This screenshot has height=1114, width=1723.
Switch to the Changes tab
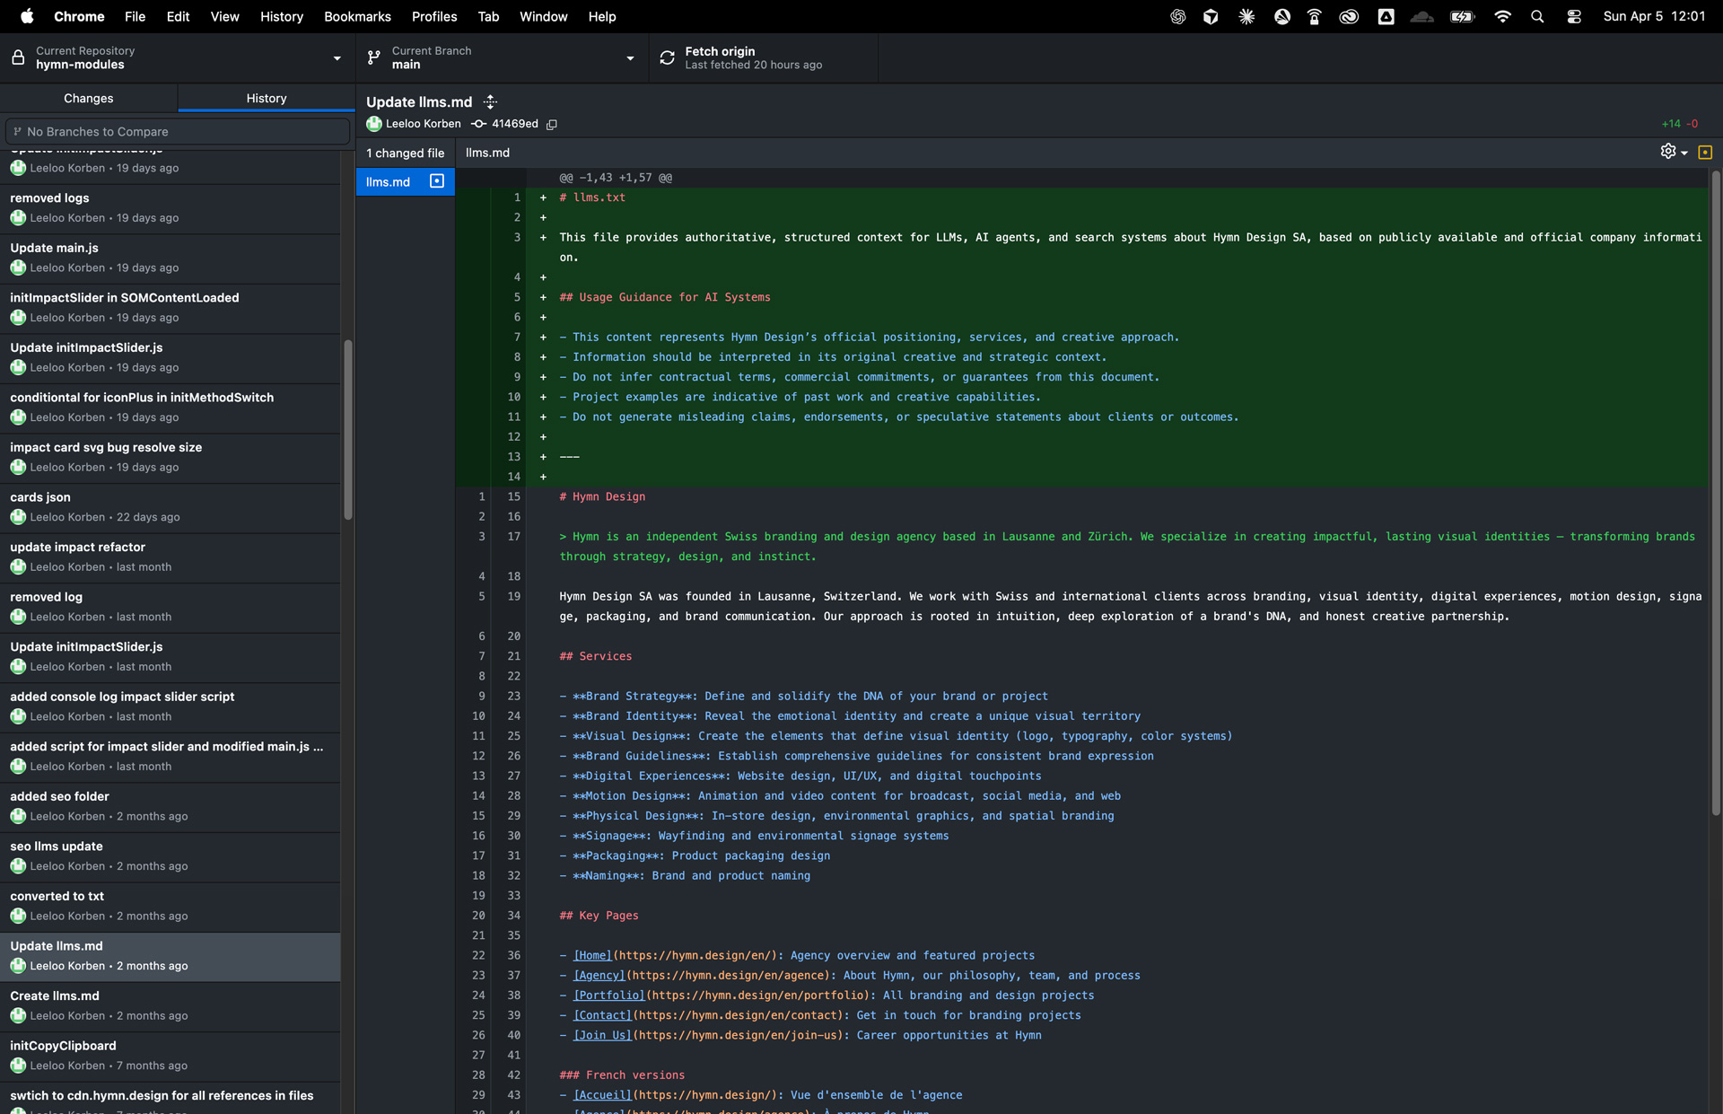tap(88, 98)
